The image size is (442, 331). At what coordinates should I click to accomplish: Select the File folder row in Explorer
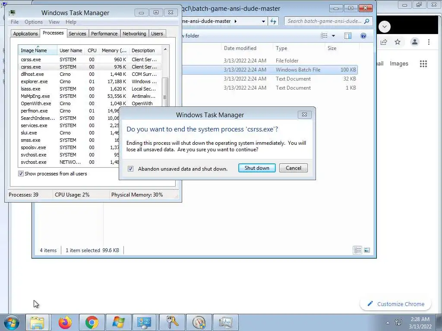coord(270,60)
